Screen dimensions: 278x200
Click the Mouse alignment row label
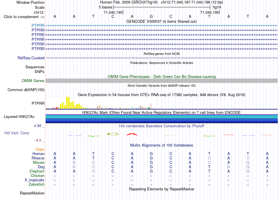click(x=39, y=163)
